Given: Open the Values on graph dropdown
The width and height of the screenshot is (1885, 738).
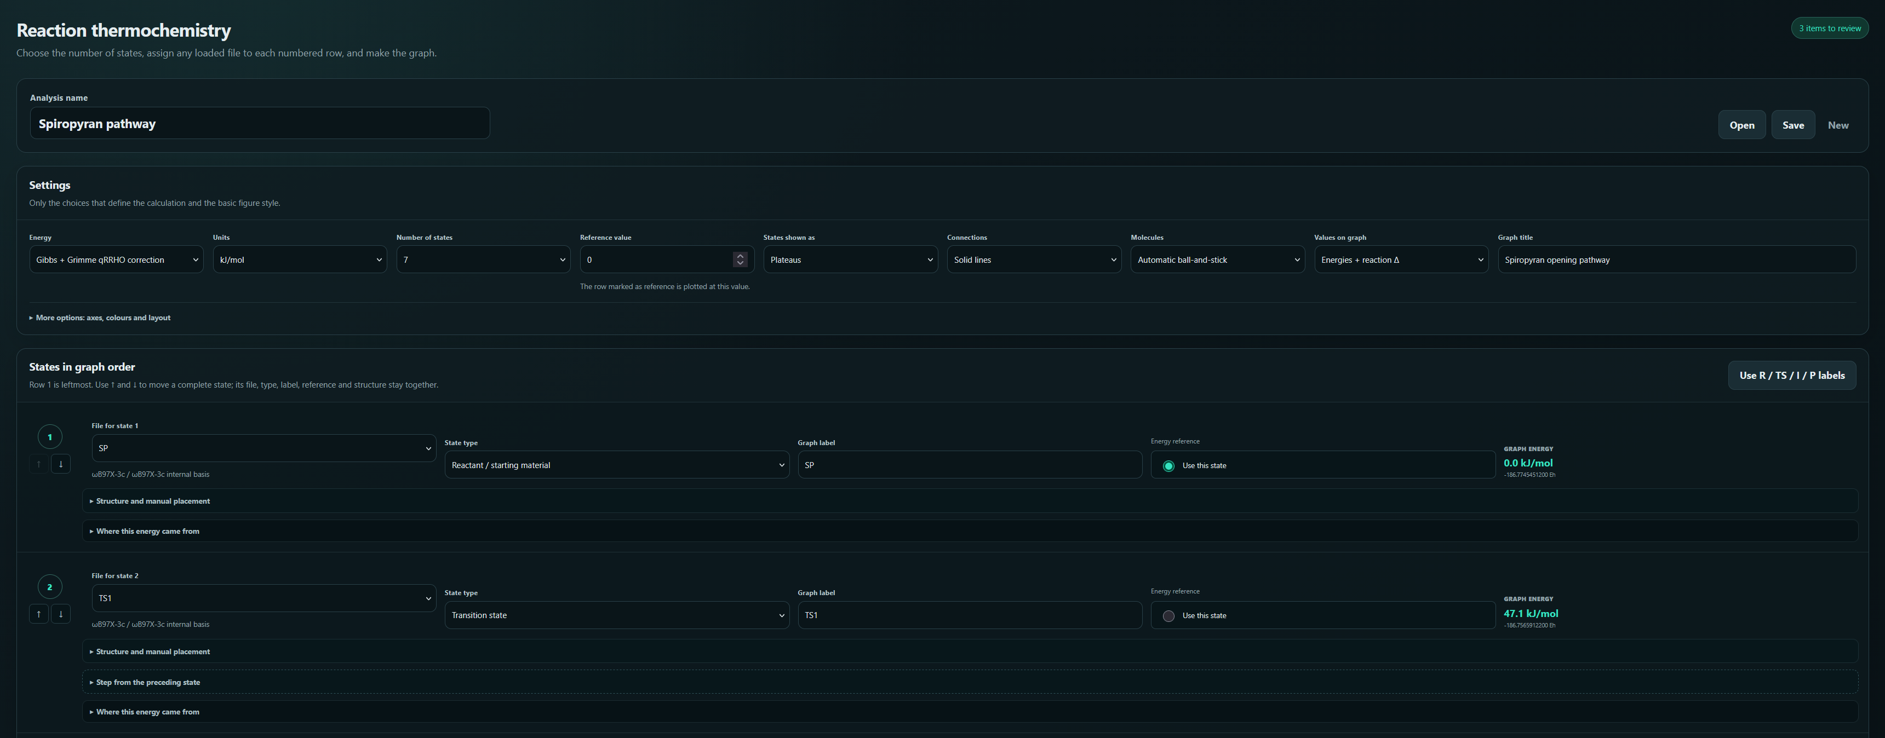Looking at the screenshot, I should pos(1401,260).
